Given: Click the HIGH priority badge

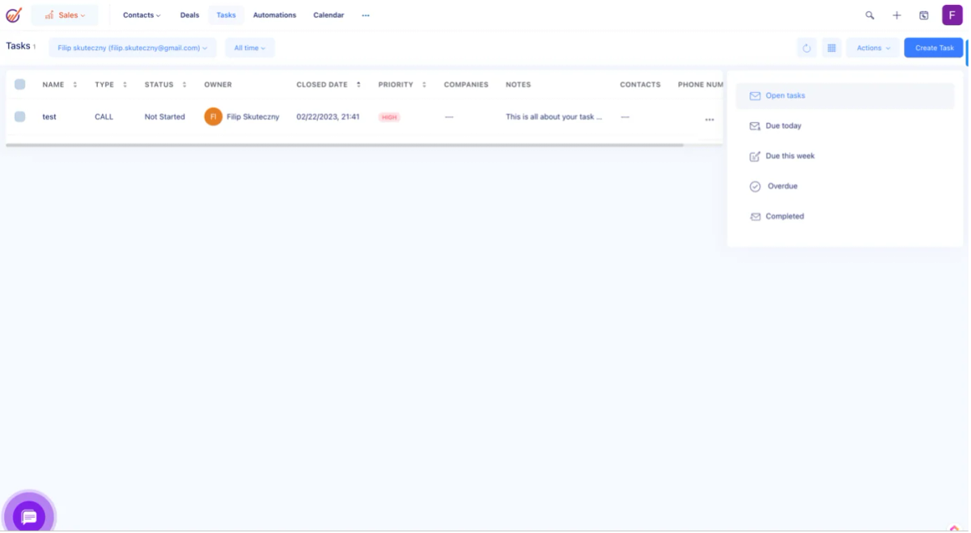Looking at the screenshot, I should 389,117.
